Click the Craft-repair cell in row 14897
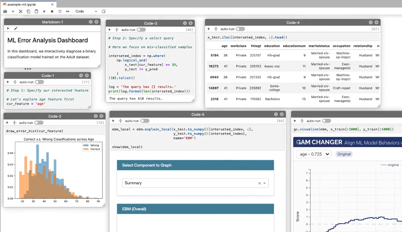 tap(341, 88)
